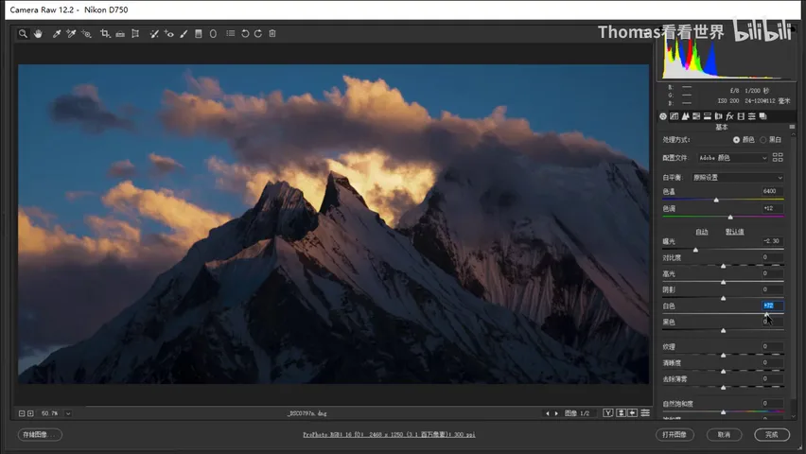This screenshot has height=454, width=806.
Task: Click the 自动 auto link
Action: (x=702, y=232)
